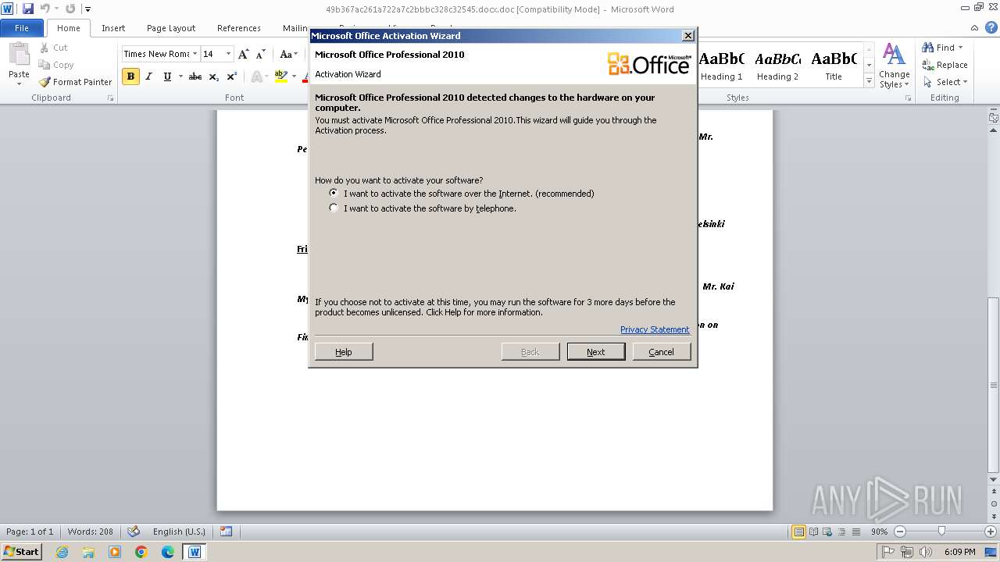Open Styles pane launcher
The height and width of the screenshot is (562, 1000).
[909, 98]
